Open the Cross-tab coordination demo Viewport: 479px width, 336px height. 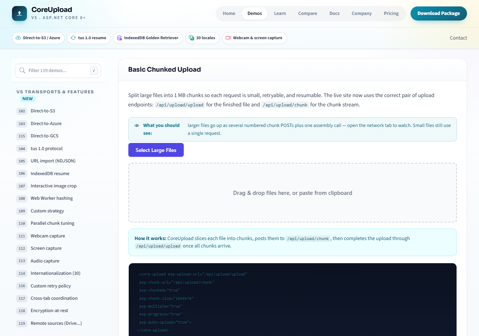point(58,298)
